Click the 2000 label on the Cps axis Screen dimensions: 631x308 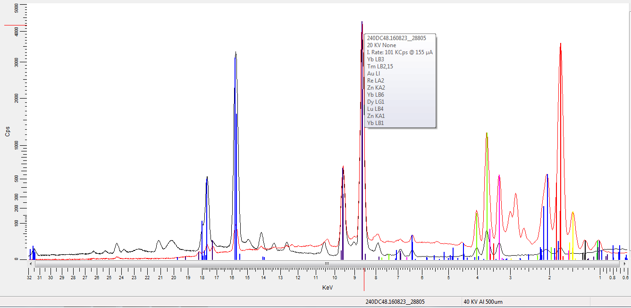pos(17,98)
